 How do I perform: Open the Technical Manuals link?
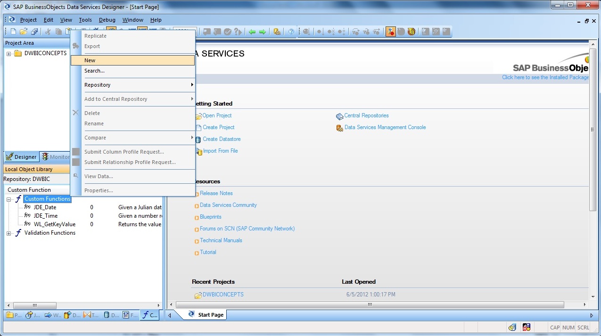click(221, 240)
